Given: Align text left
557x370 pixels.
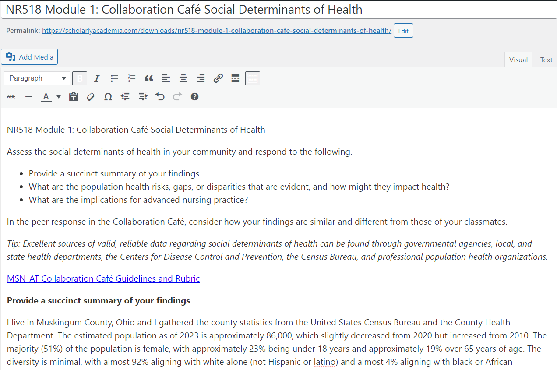Looking at the screenshot, I should 166,78.
